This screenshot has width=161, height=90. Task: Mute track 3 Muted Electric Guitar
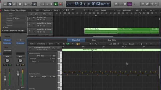coord(38,26)
